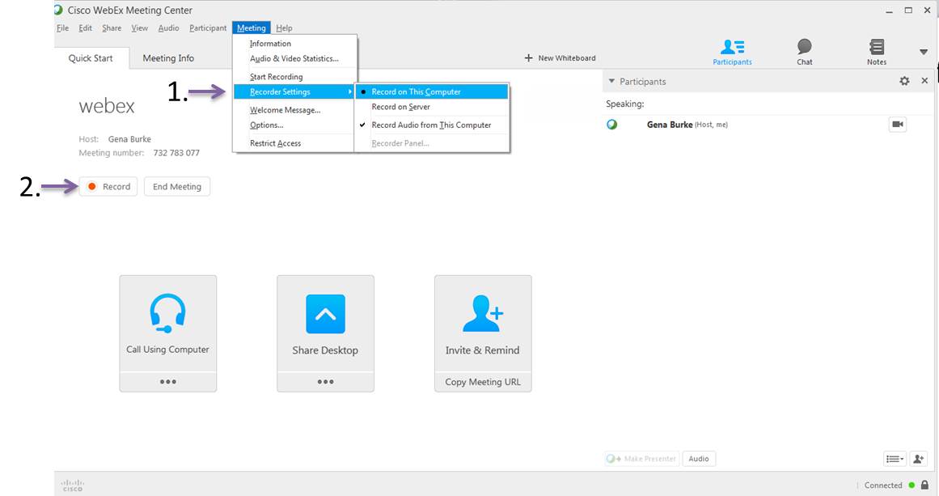Open the Help menu
This screenshot has width=939, height=496.
coord(284,28)
